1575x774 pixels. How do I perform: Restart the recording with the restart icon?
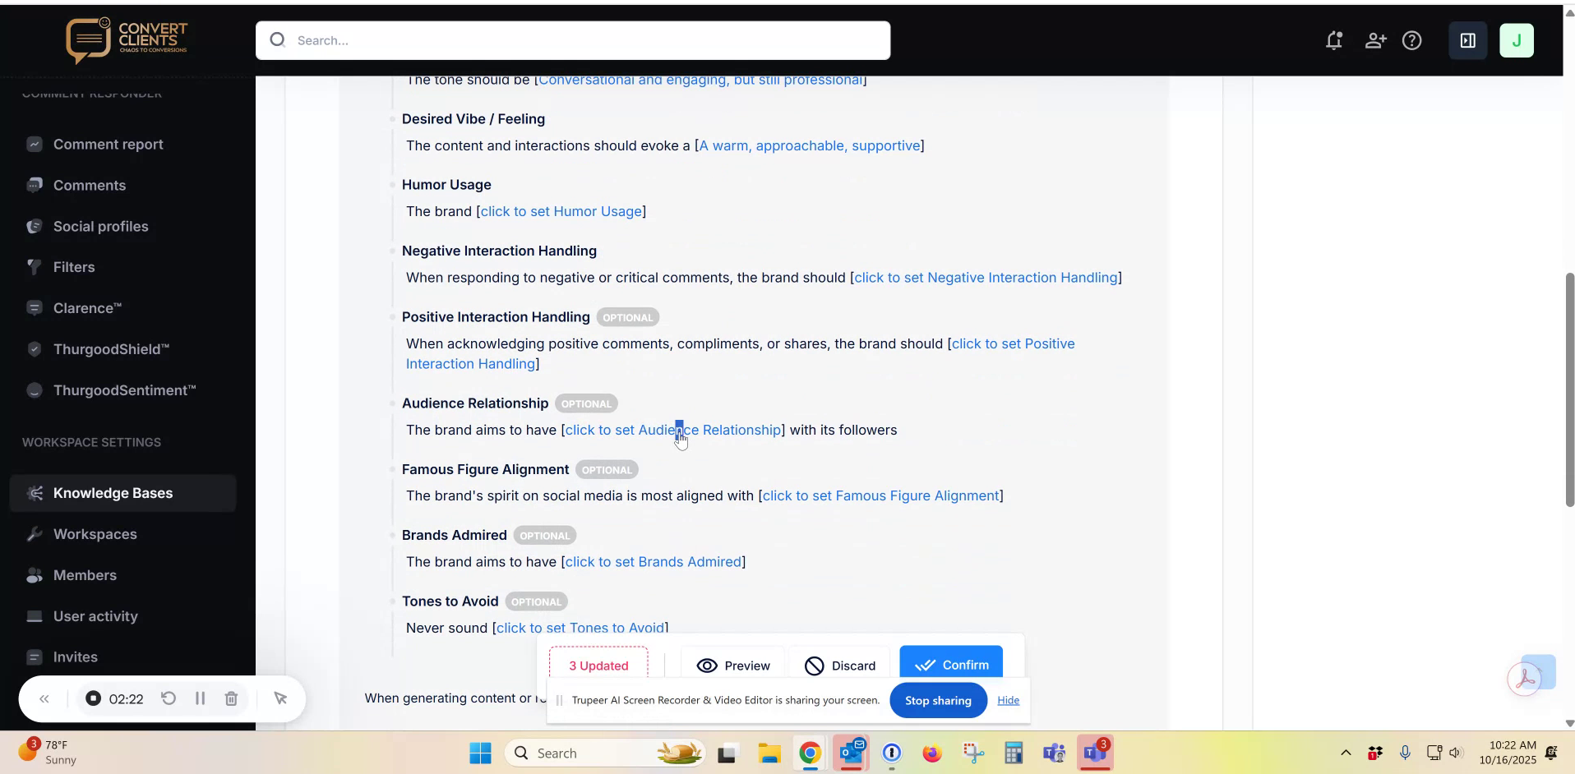168,698
